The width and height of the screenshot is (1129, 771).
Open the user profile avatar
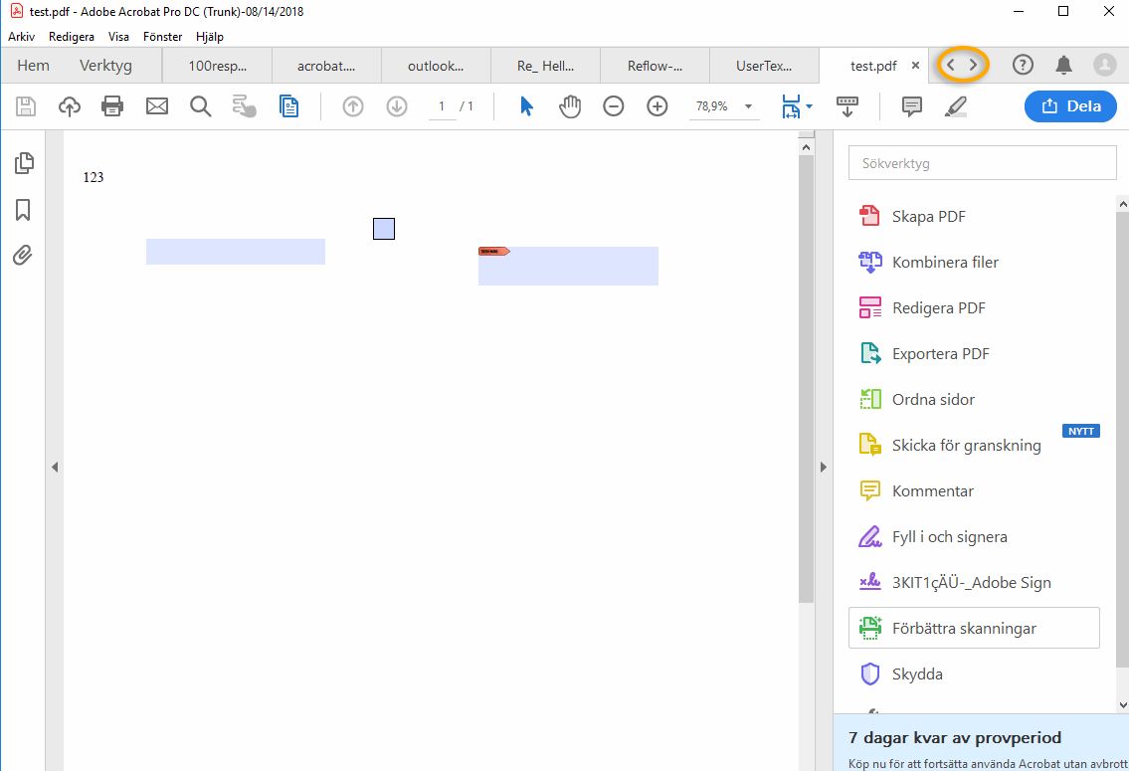pos(1104,65)
